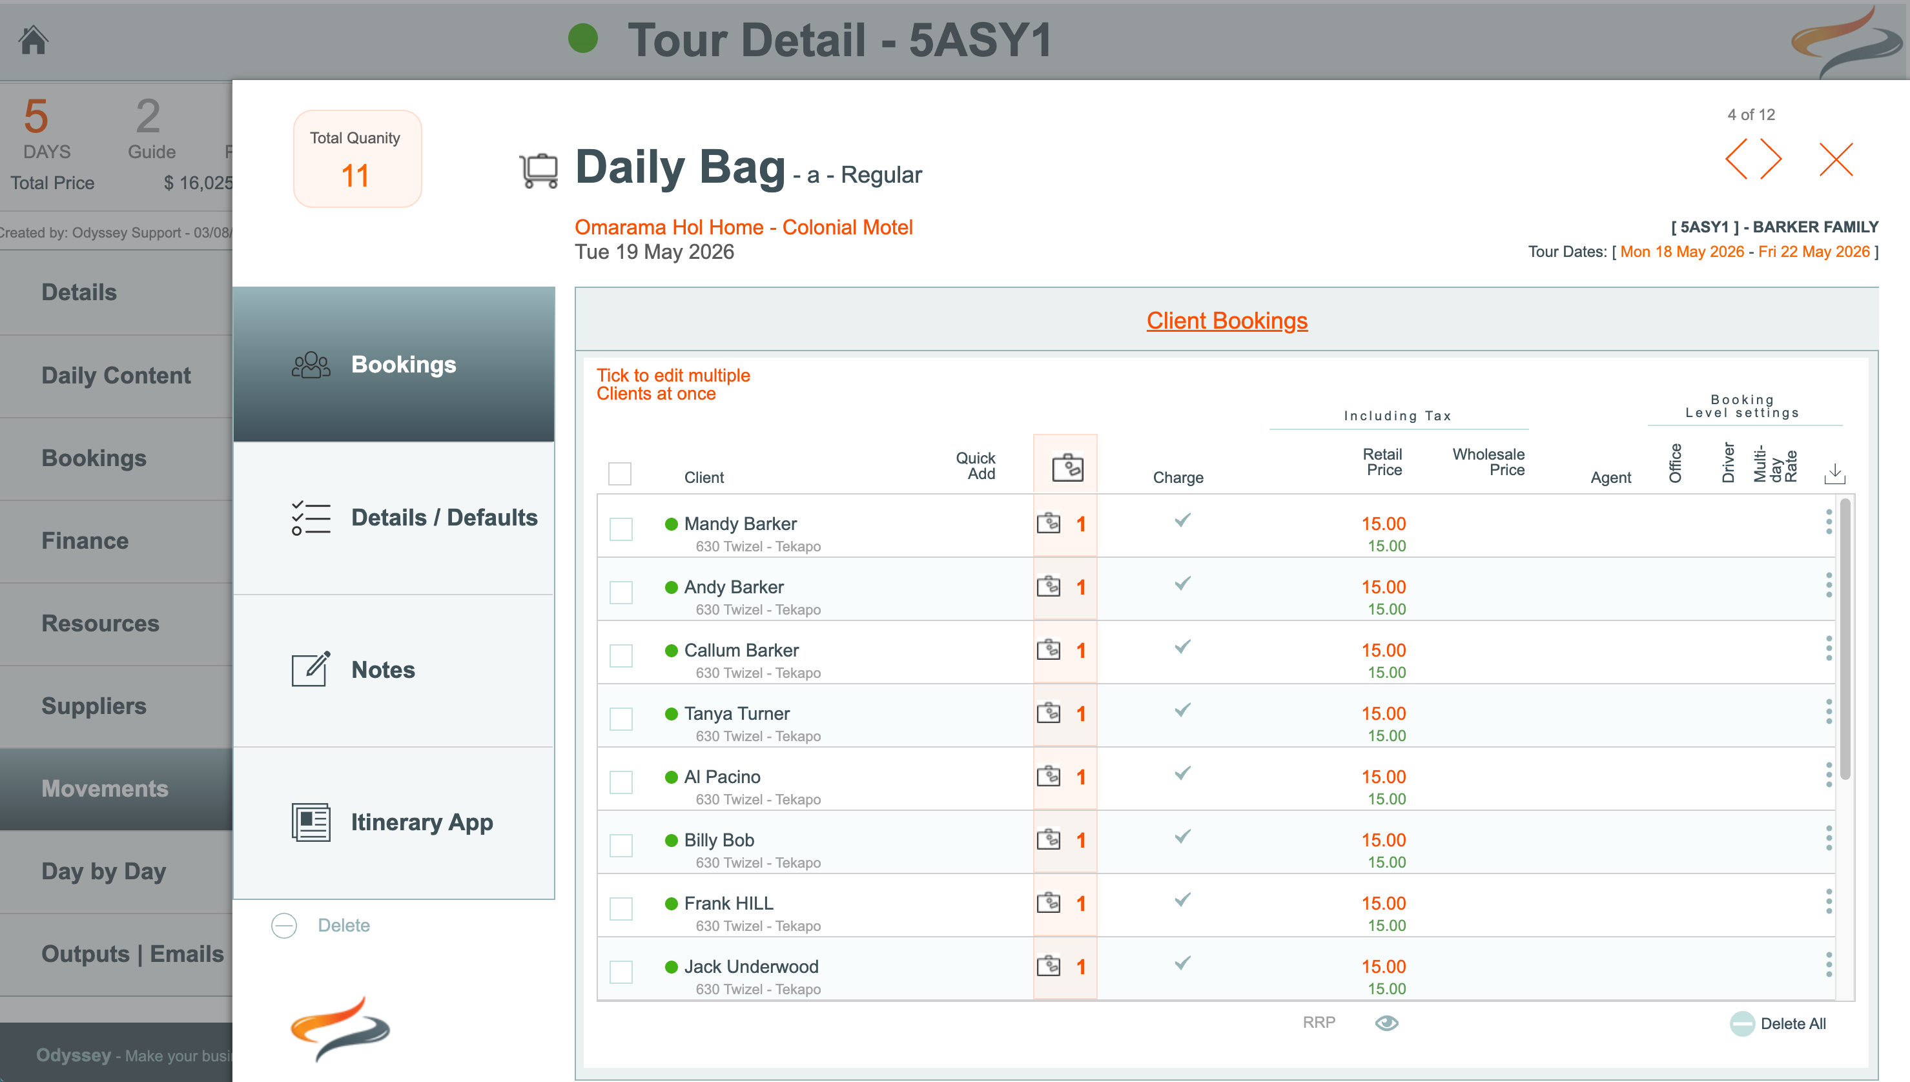Click bag icon for Al Pacino

click(1049, 777)
